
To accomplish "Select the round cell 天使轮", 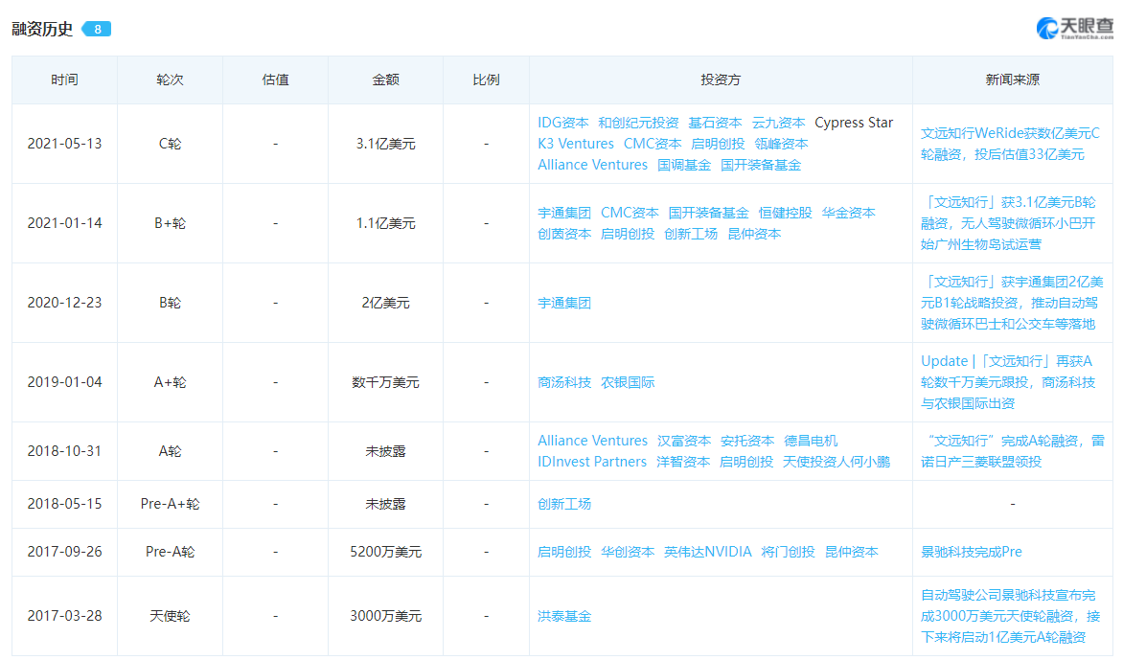I will point(170,616).
